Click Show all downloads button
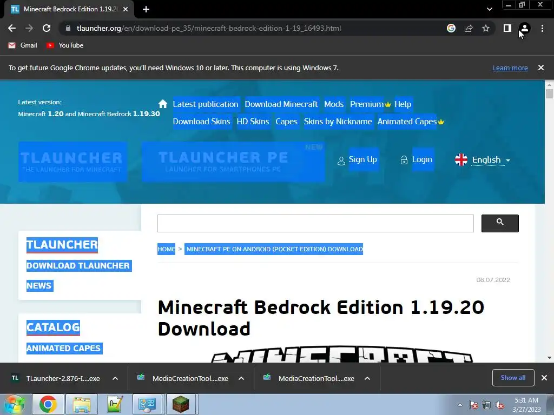Viewport: 554px width, 415px height. coord(513,378)
